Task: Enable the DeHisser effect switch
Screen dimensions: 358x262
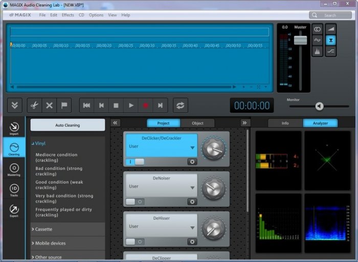Action: (x=135, y=242)
